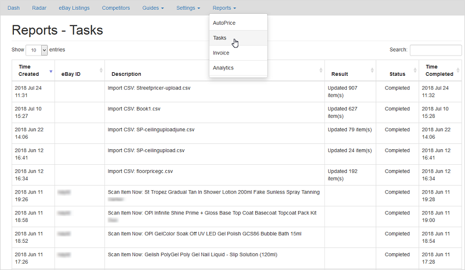
Task: Click sort arrows on Status column
Action: point(415,71)
